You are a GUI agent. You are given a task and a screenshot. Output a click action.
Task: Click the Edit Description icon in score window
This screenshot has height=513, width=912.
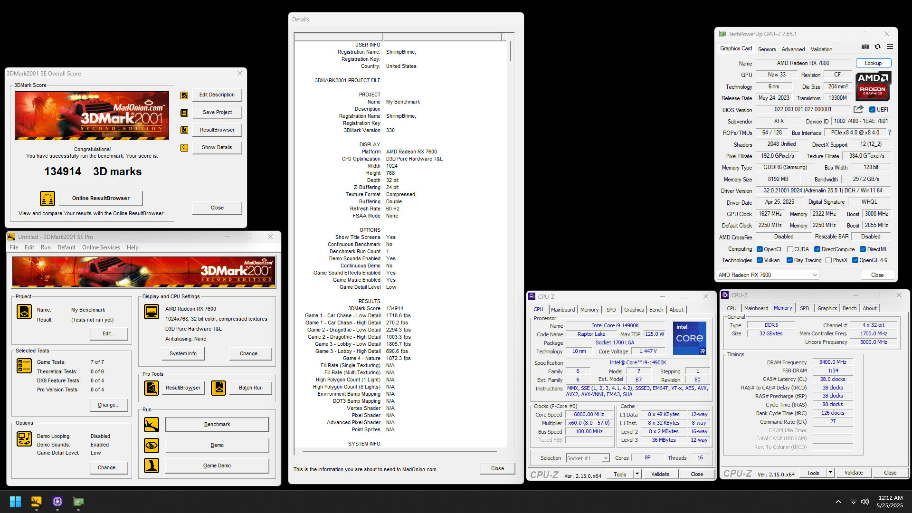tap(184, 95)
